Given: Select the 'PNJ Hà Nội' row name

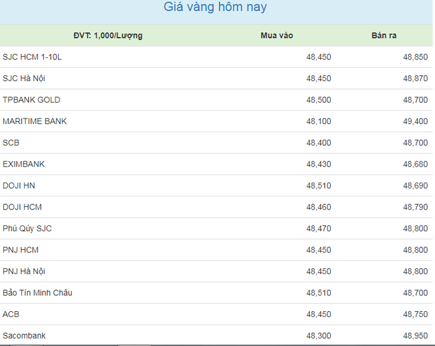Looking at the screenshot, I should point(24,272).
